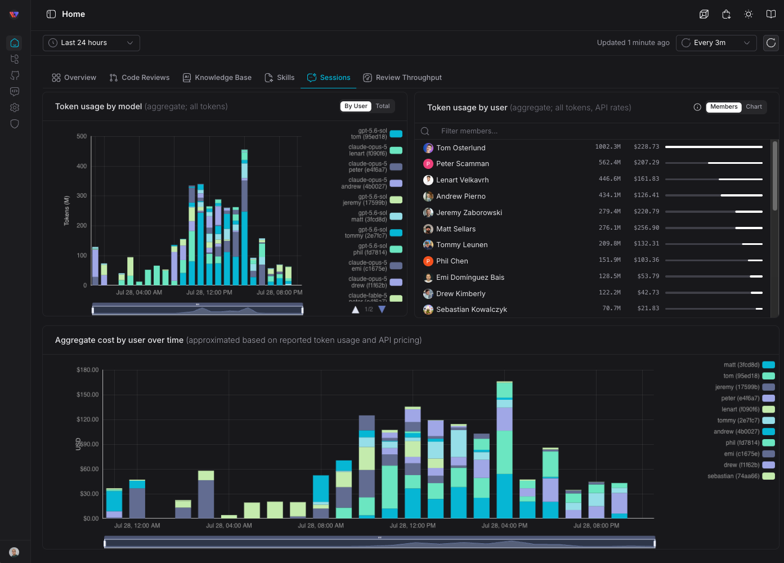Click the refresh icon button
784x563 pixels.
(x=771, y=43)
